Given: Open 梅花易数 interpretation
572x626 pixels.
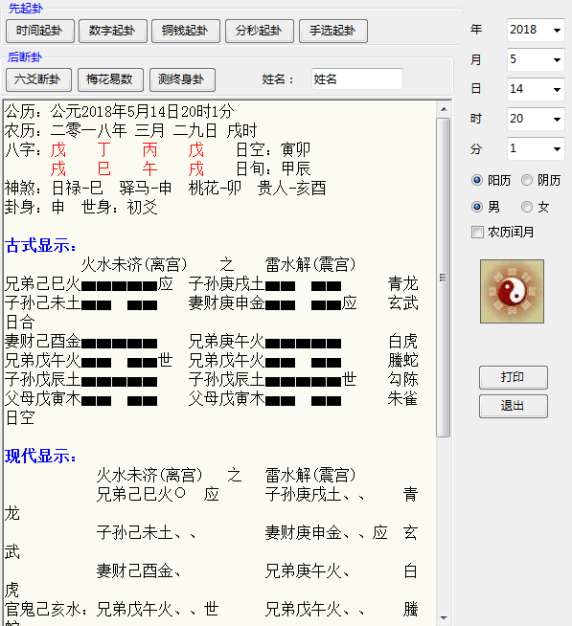Looking at the screenshot, I should click(x=110, y=79).
